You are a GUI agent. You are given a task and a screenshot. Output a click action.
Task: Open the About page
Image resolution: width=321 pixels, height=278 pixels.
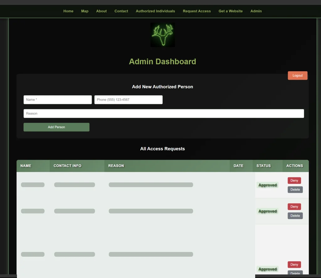101,11
